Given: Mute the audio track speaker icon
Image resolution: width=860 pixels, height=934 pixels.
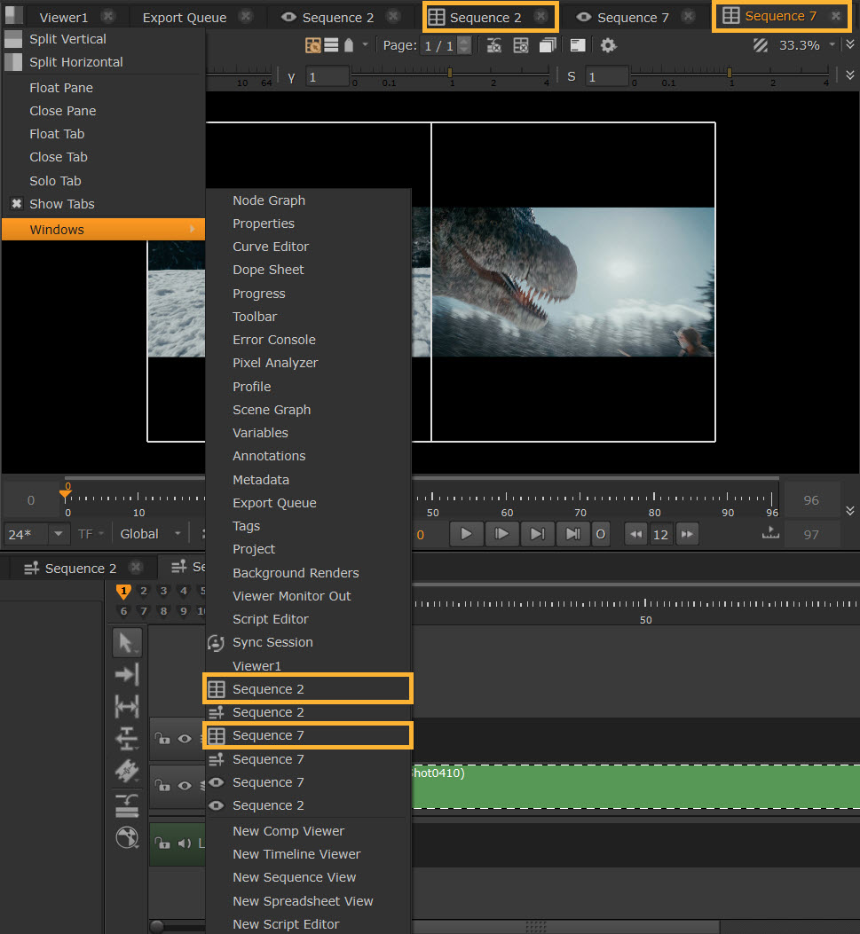Looking at the screenshot, I should 184,843.
